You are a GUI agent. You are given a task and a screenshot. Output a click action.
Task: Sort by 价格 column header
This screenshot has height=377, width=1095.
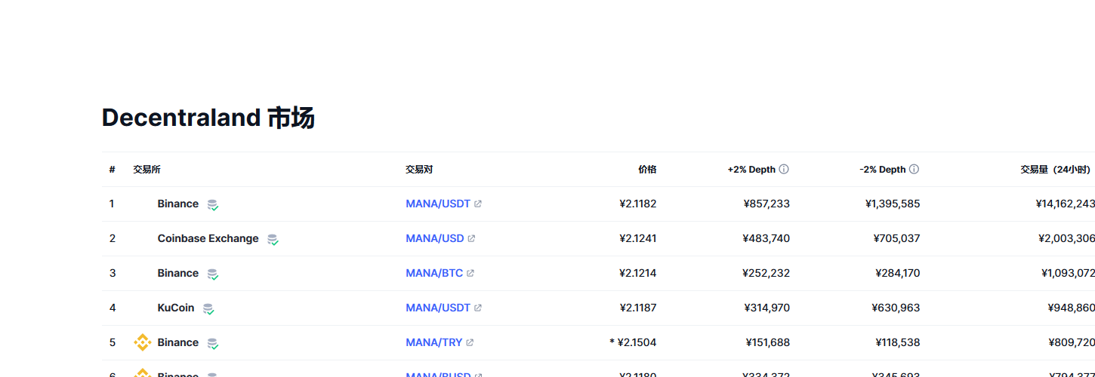tap(647, 170)
